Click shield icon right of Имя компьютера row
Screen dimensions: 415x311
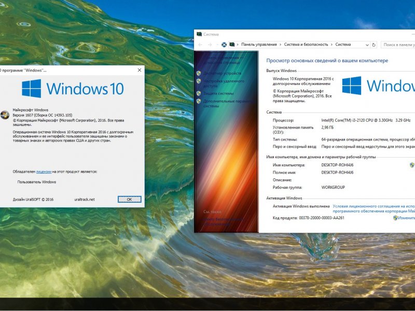click(412, 165)
